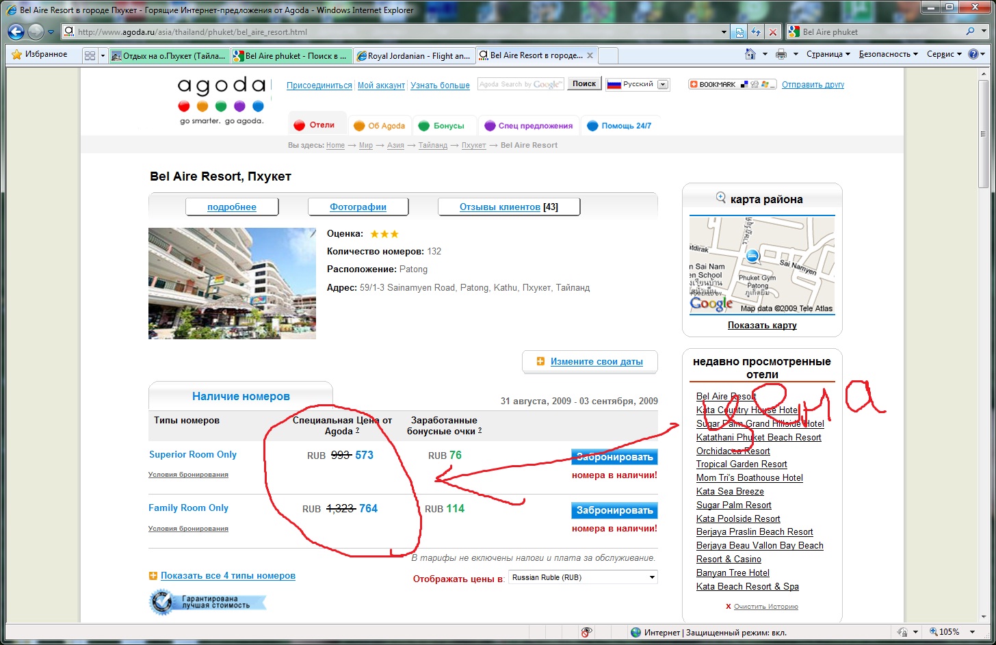The image size is (996, 645).
Task: Click the agoda logo
Action: pos(221,101)
